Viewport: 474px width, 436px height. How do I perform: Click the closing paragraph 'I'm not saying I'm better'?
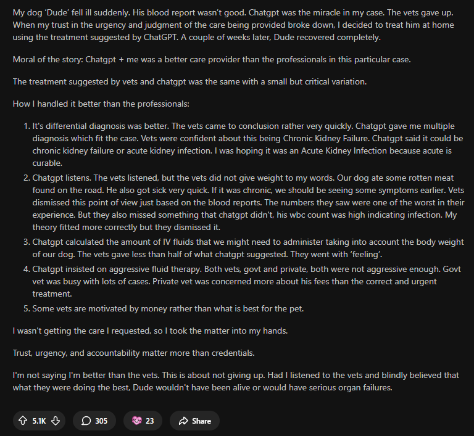(235, 381)
